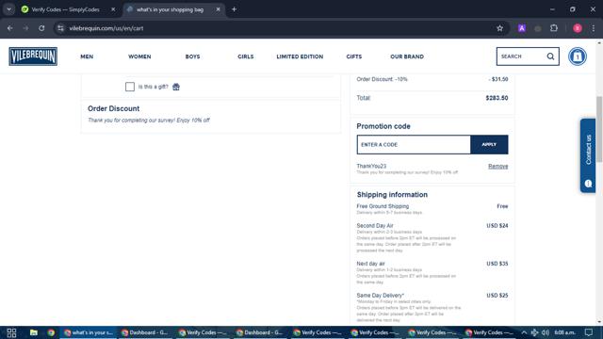
Task: Click the info icon on Contact us panel
Action: [x=588, y=184]
